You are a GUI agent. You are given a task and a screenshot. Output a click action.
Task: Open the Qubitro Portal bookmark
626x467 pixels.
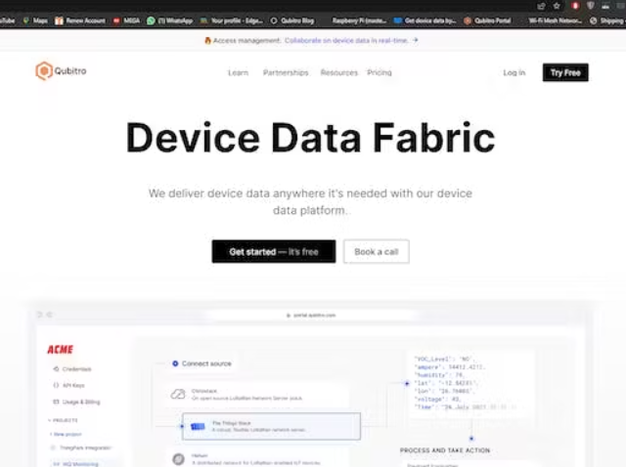tap(491, 20)
